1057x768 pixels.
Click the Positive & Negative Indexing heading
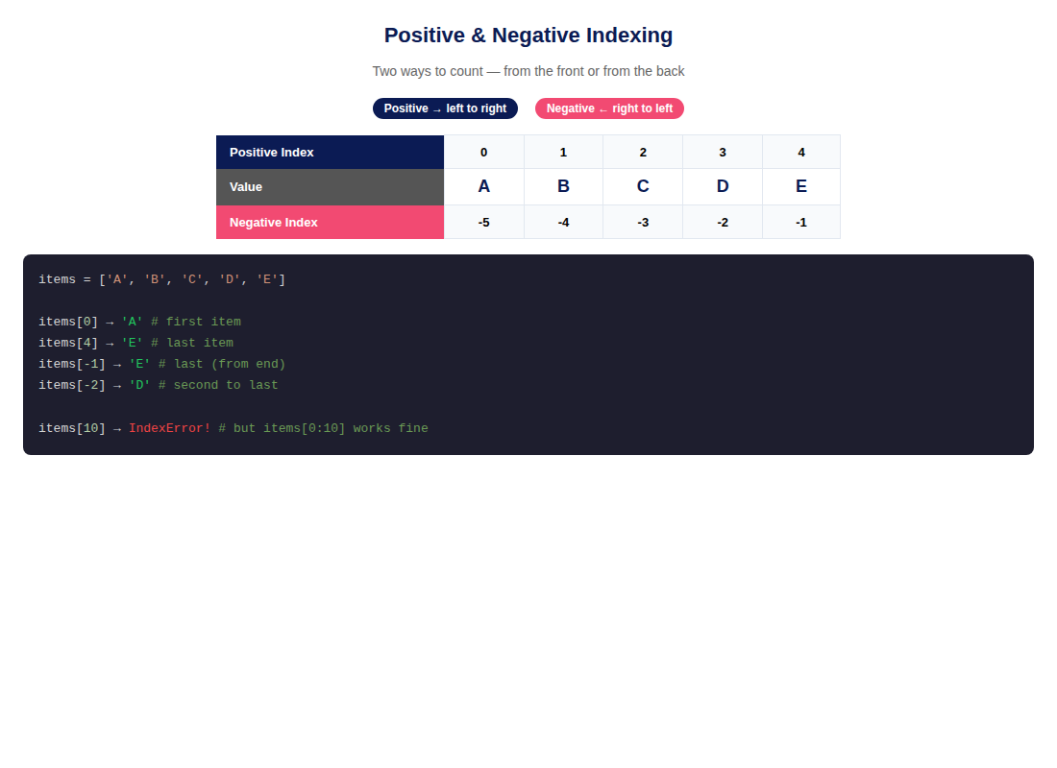pos(528,35)
